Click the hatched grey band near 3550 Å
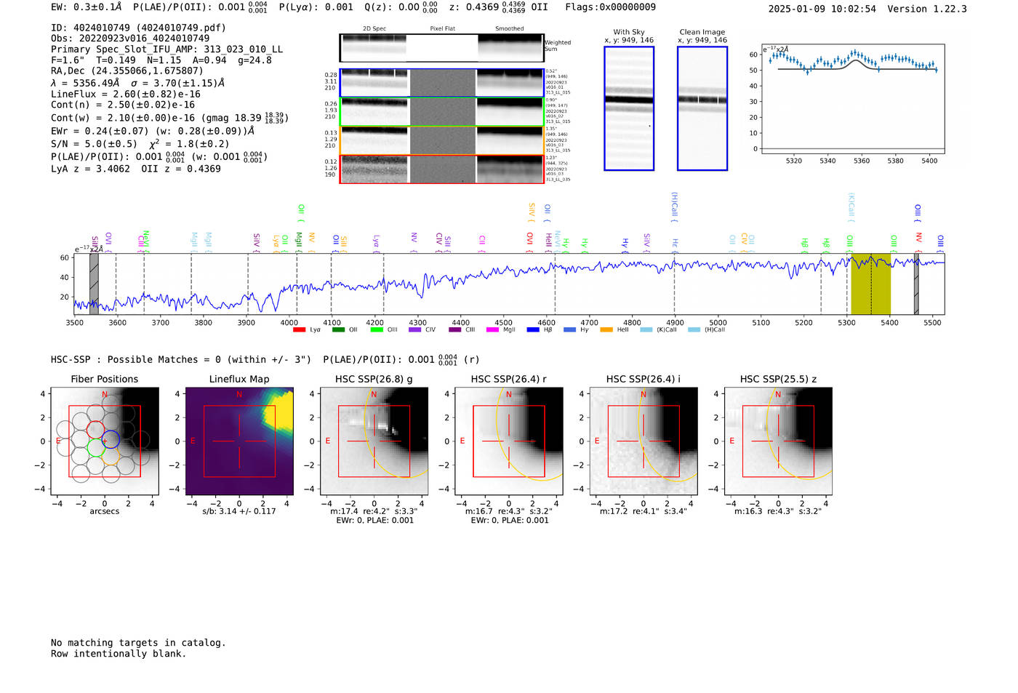 [x=94, y=284]
